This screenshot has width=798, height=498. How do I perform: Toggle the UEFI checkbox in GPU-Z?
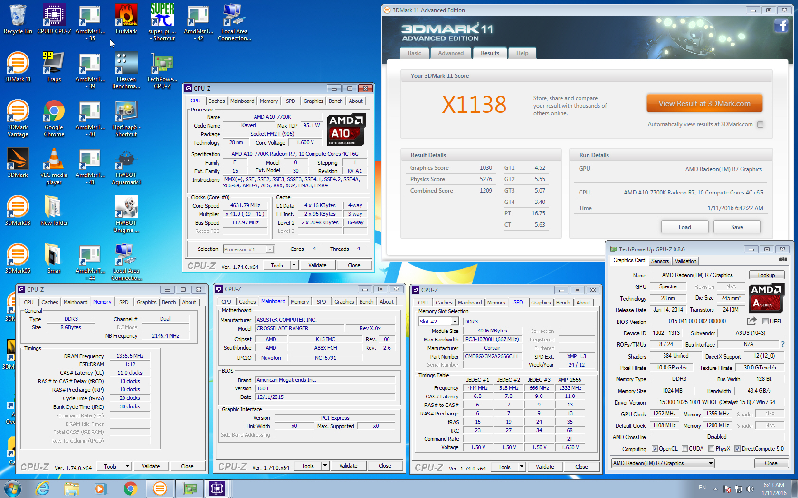pyautogui.click(x=765, y=321)
